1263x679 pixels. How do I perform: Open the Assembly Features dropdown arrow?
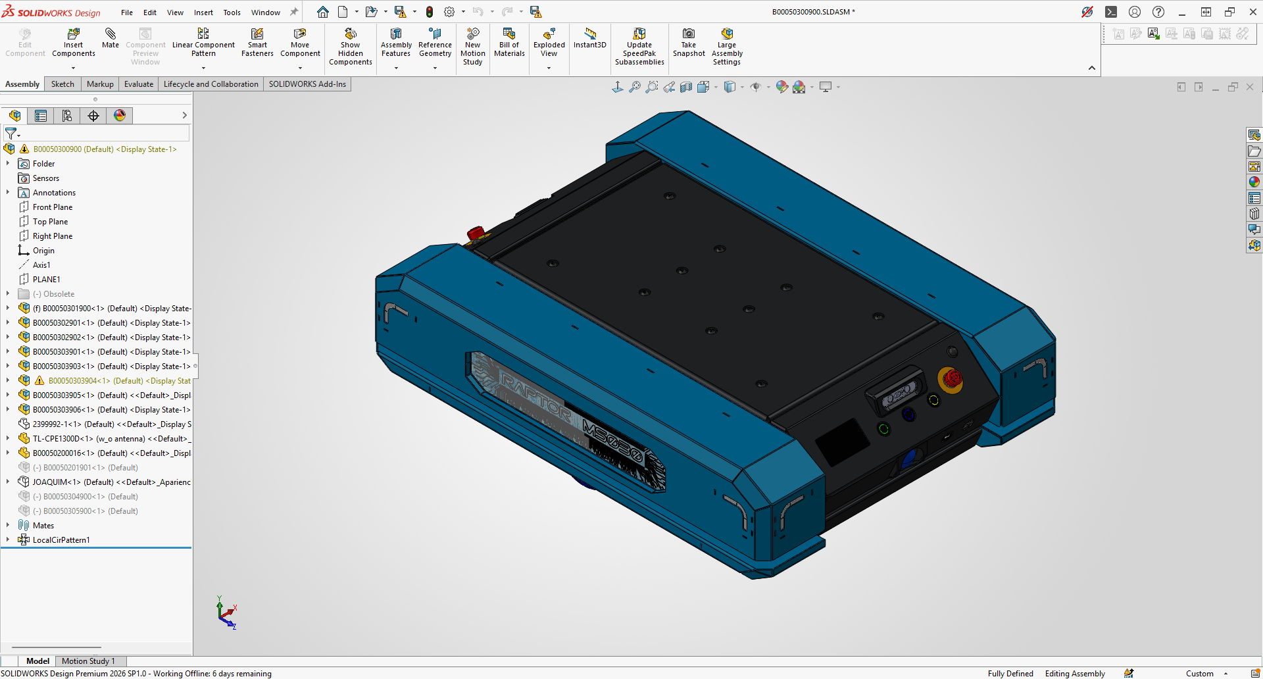[396, 68]
